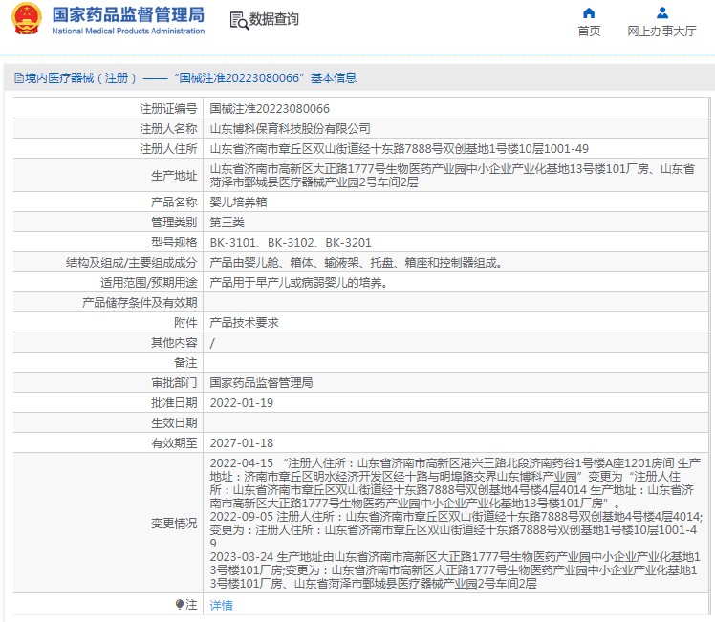Open the 详情 details link
This screenshot has height=622, width=715.
tap(221, 605)
